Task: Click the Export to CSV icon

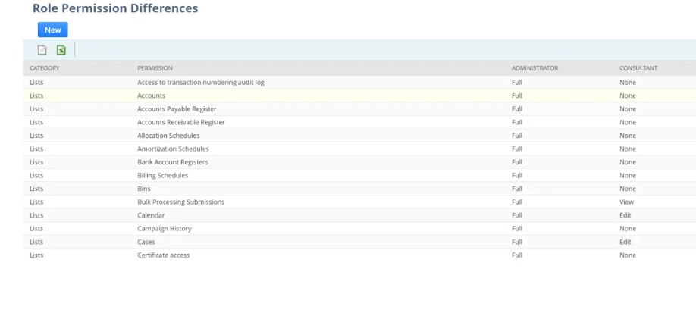Action: (x=43, y=50)
